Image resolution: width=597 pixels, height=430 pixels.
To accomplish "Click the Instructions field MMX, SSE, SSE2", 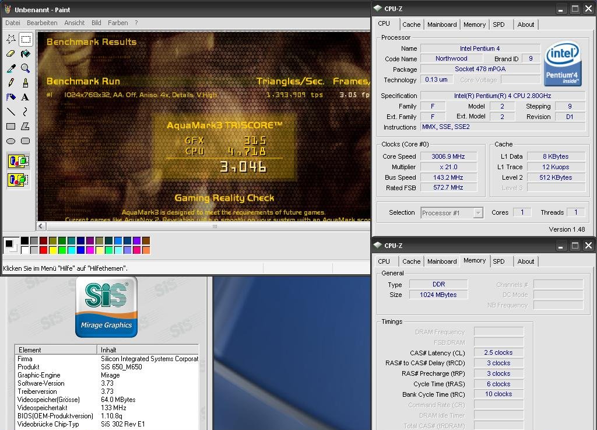I will point(503,127).
